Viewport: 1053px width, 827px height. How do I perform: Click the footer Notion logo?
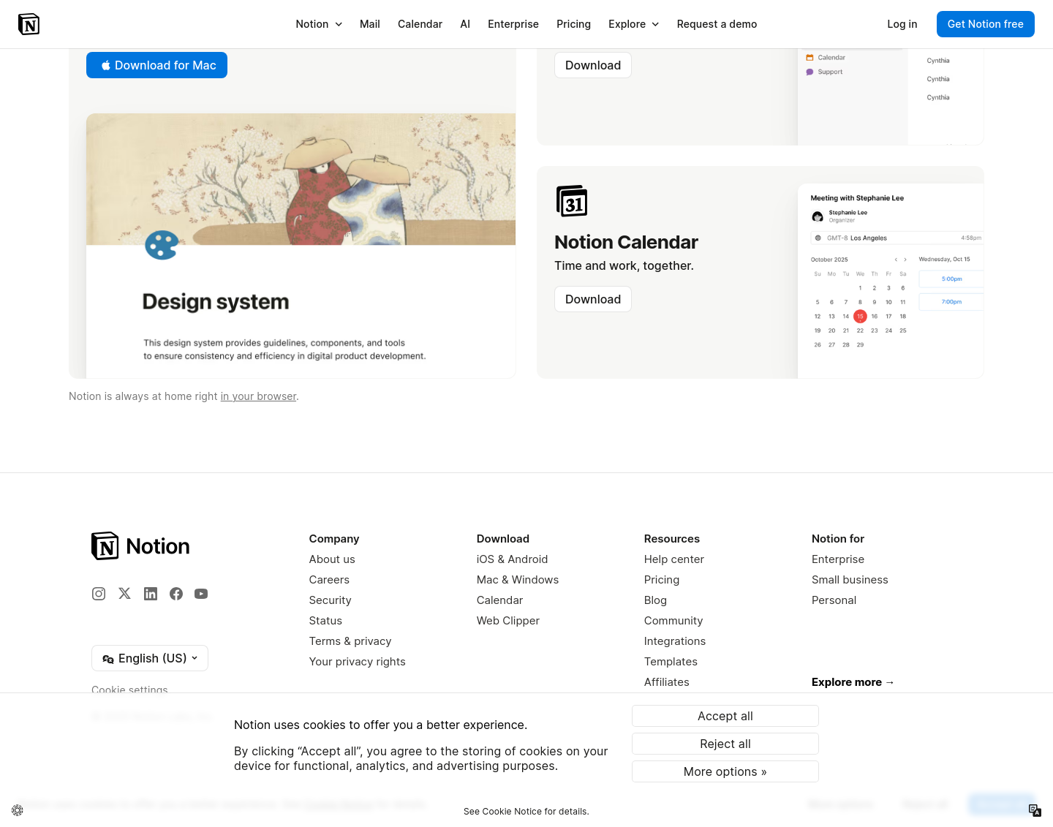point(140,546)
